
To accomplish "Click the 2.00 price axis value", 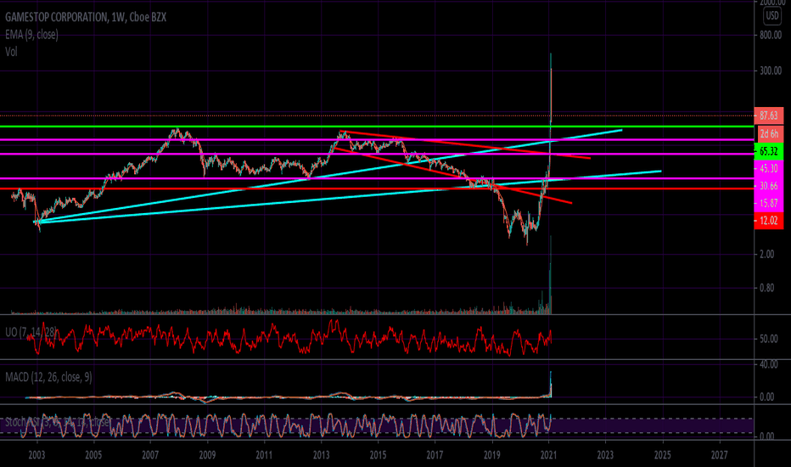I will [x=766, y=254].
